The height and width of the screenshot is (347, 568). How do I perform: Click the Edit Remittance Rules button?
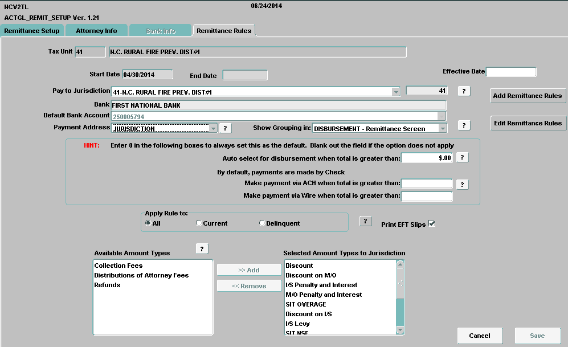click(x=528, y=123)
